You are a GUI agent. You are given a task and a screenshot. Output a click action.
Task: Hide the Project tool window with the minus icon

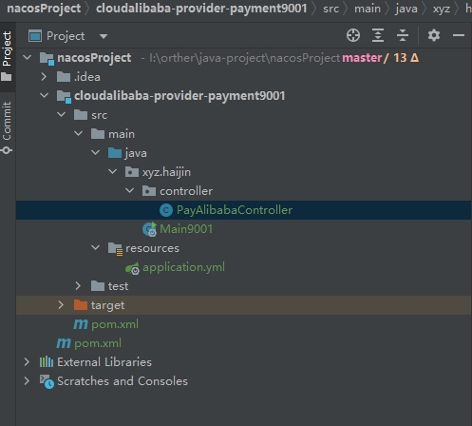(x=459, y=35)
